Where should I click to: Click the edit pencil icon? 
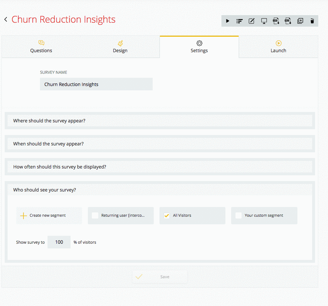coord(251,21)
